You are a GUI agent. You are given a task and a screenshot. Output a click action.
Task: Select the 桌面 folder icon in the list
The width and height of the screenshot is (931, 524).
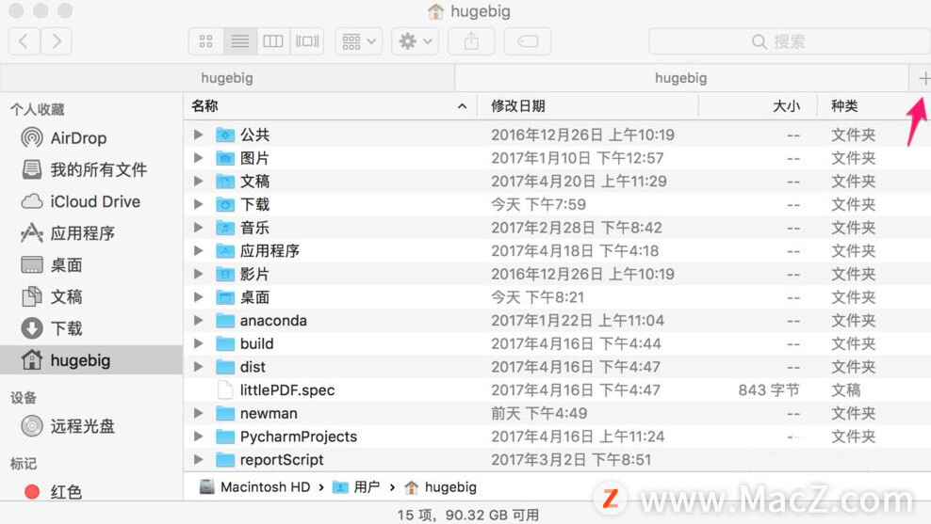225,297
